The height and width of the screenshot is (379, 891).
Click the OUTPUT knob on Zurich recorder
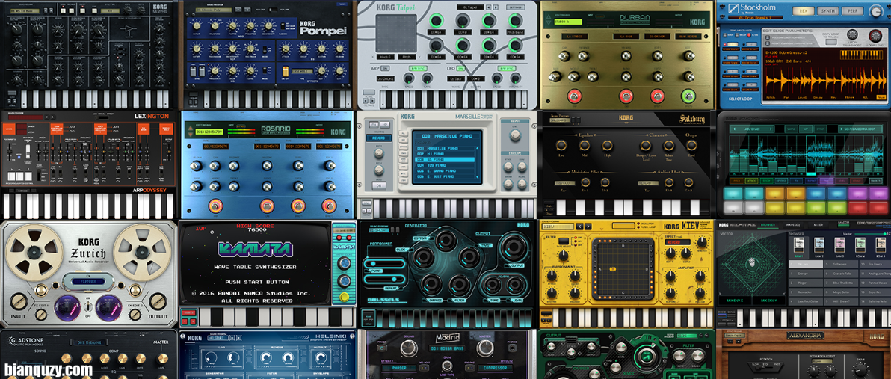click(158, 301)
